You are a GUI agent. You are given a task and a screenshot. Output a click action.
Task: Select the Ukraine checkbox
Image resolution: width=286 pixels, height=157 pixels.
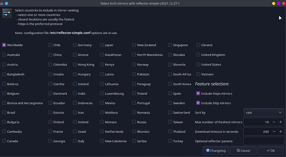pyautogui.click(x=198, y=45)
